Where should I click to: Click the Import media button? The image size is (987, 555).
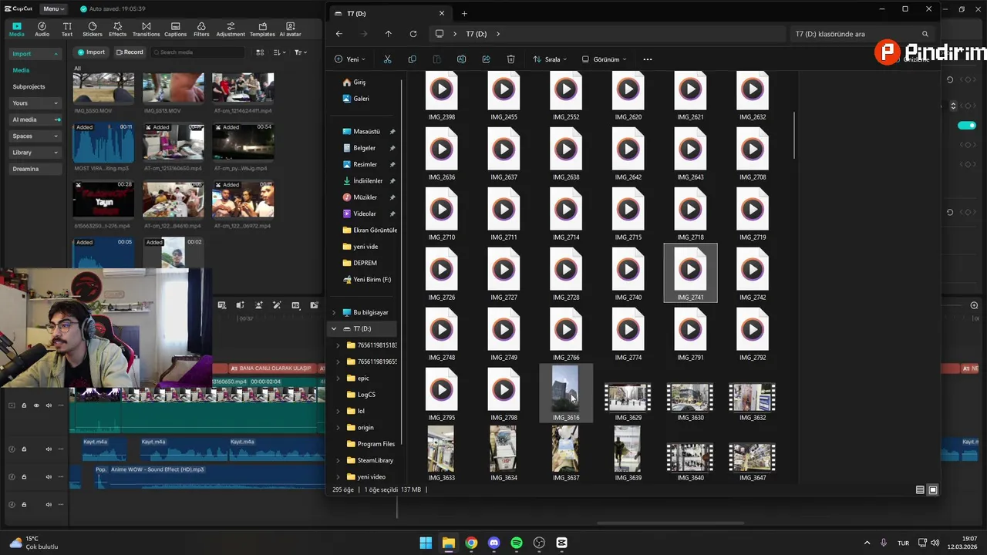pyautogui.click(x=91, y=52)
